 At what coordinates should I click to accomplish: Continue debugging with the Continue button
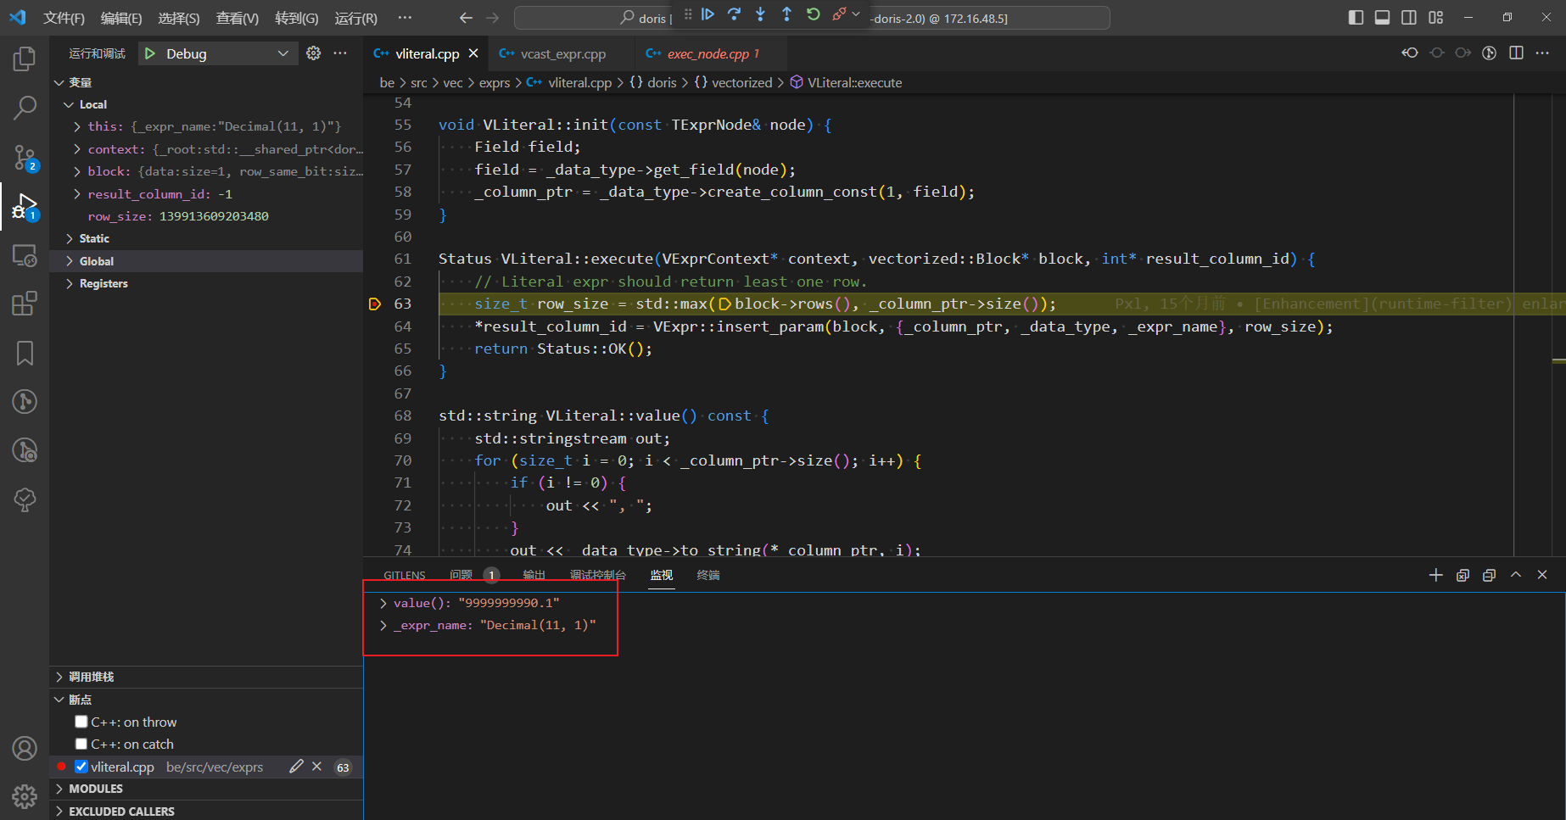click(x=707, y=14)
